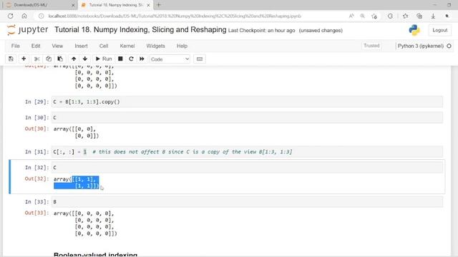Screen dimensions: 458x257
Task: Click the Out[32] output array of ones
Action: coord(77,183)
